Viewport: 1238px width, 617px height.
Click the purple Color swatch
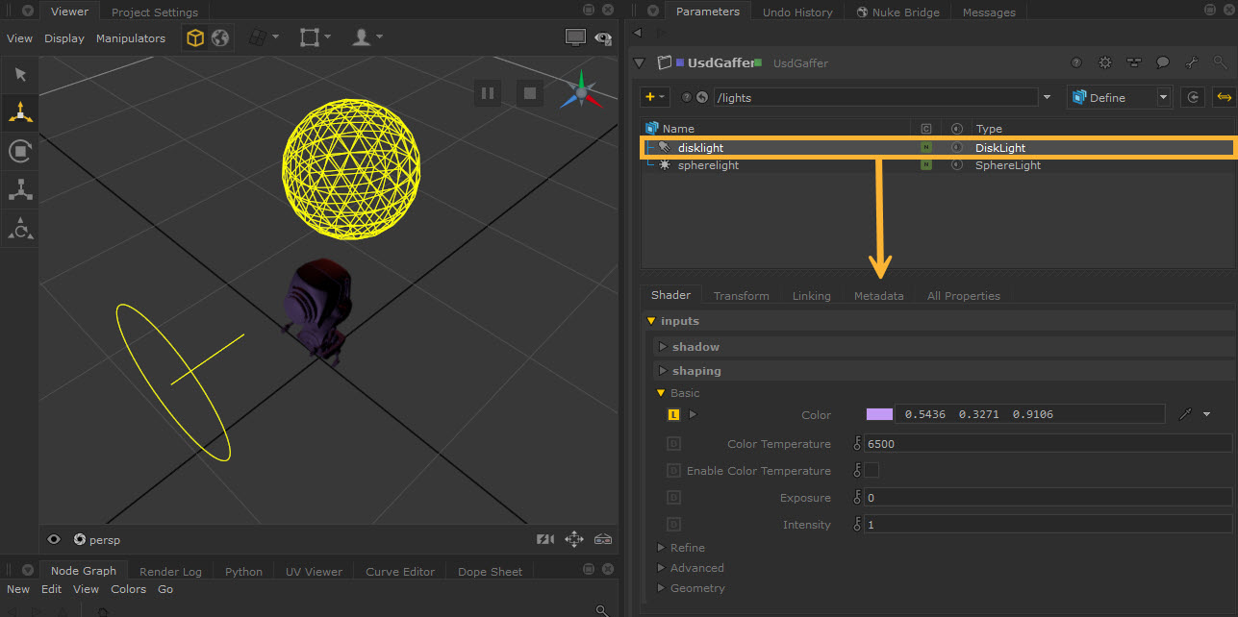pos(879,414)
